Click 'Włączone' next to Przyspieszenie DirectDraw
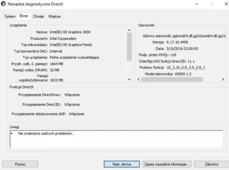The width and height of the screenshot is (229, 170). (x=72, y=95)
